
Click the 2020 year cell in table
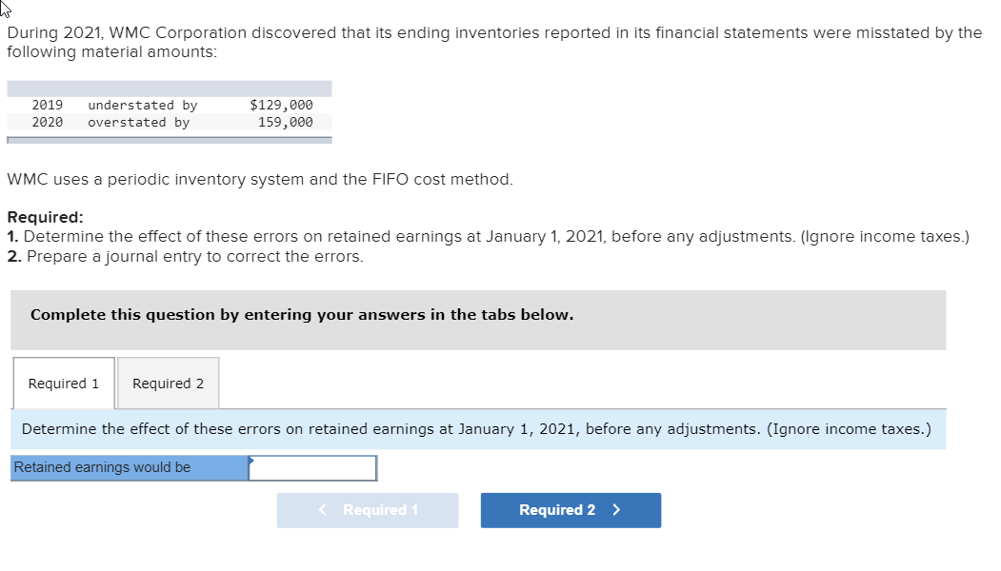point(48,122)
